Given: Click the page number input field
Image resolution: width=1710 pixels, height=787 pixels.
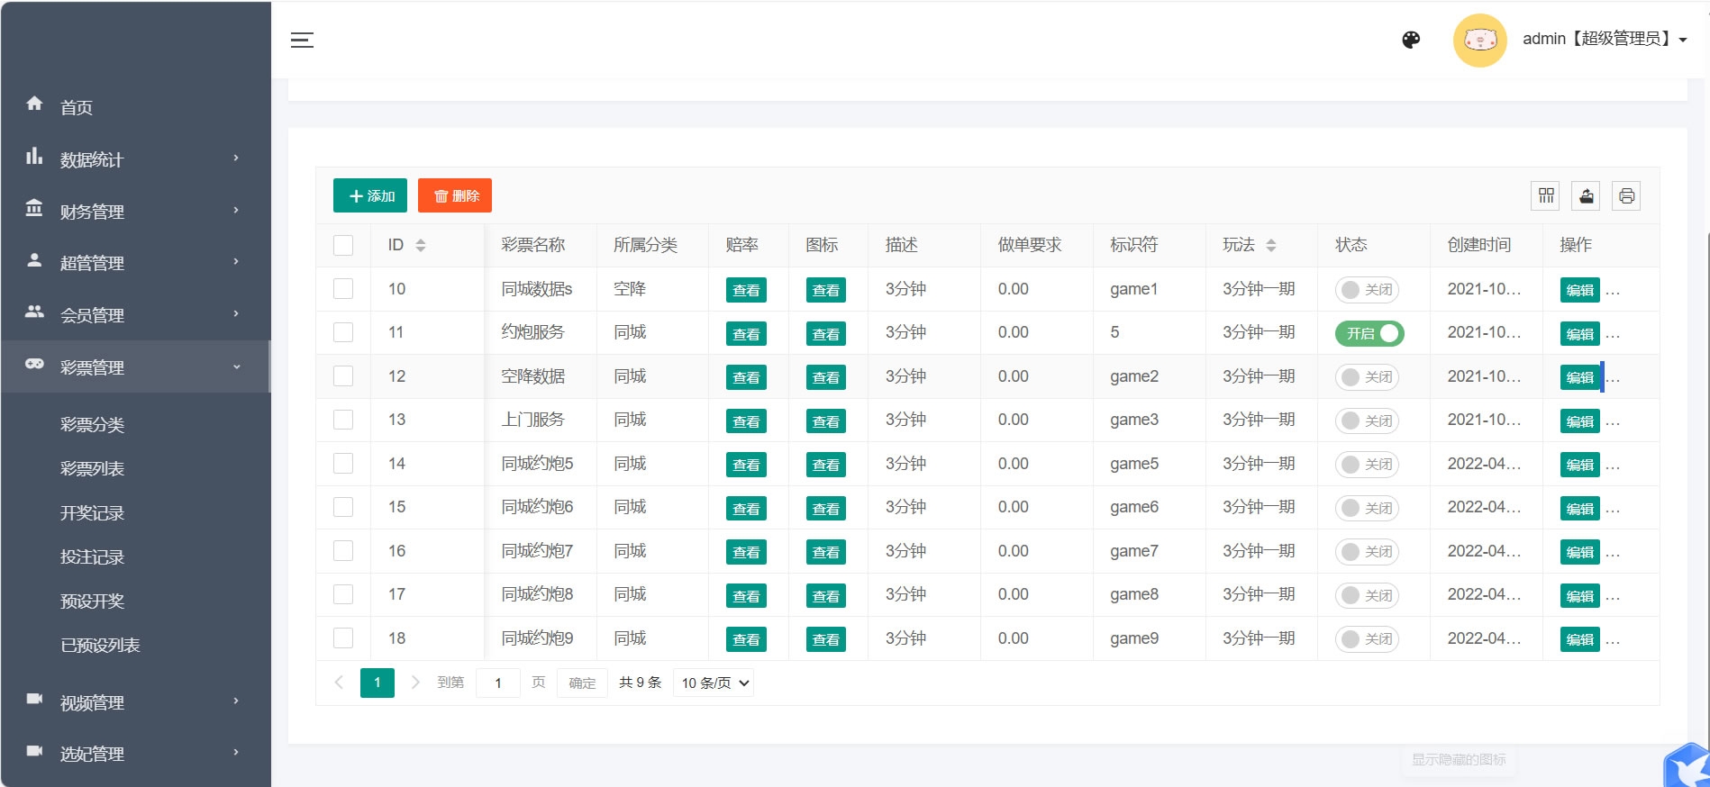Looking at the screenshot, I should point(498,683).
